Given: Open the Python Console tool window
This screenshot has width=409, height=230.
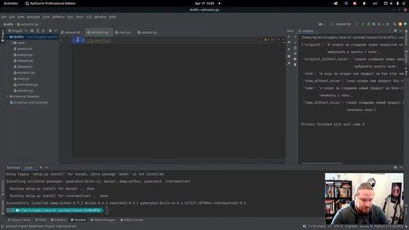Looking at the screenshot, I should pyautogui.click(x=132, y=220).
